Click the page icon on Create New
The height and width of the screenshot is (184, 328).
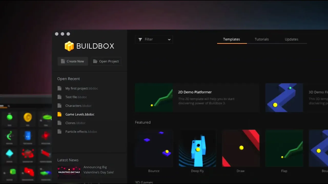(x=63, y=61)
